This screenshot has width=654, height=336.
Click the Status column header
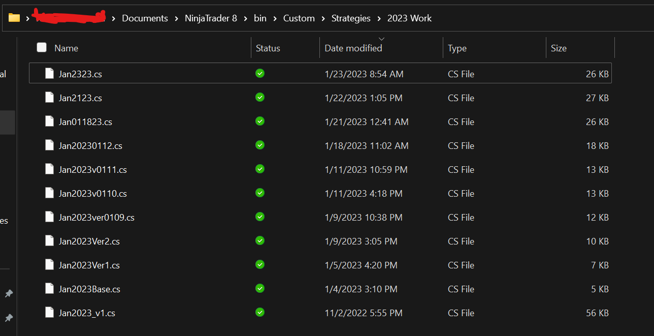point(268,48)
